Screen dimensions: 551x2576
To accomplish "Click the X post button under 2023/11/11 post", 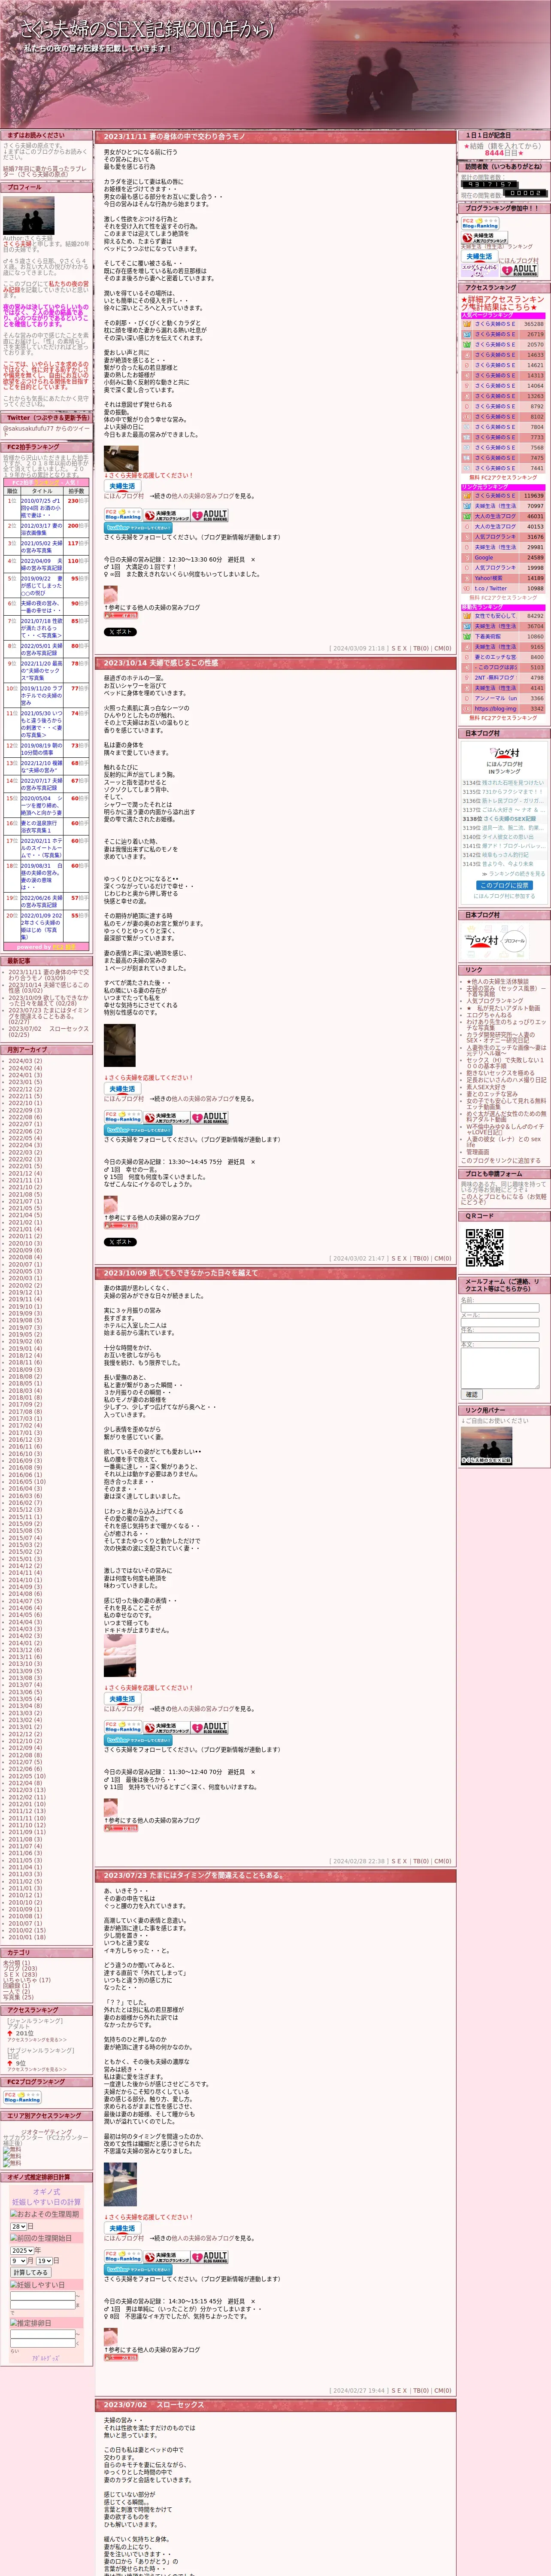I will tap(120, 631).
